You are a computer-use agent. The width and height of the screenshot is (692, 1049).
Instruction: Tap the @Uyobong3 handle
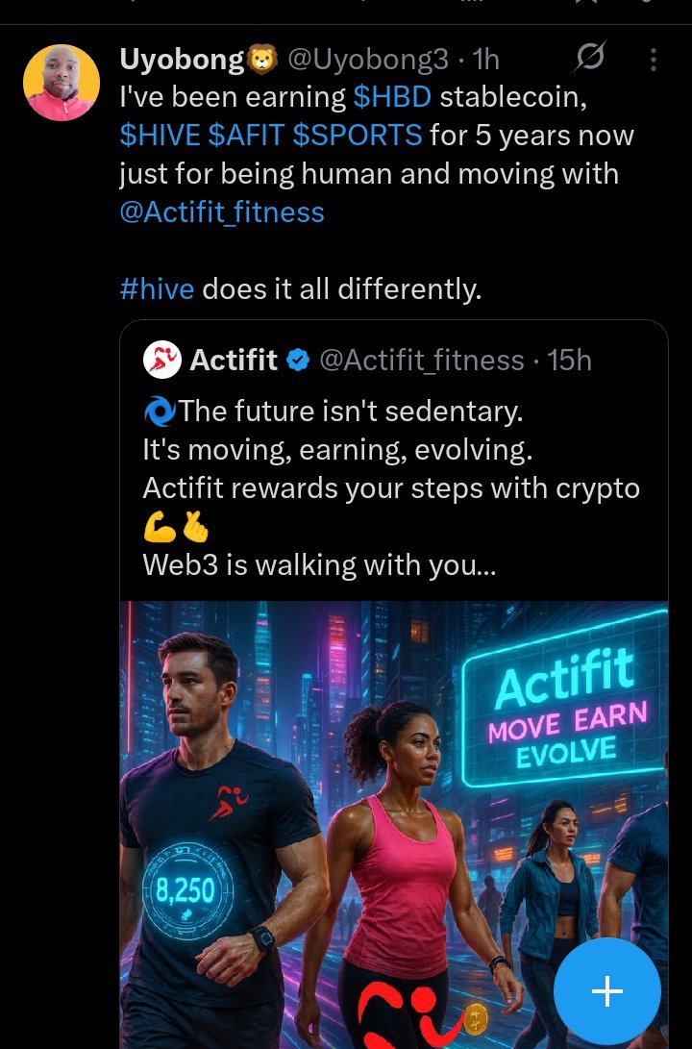tap(368, 60)
